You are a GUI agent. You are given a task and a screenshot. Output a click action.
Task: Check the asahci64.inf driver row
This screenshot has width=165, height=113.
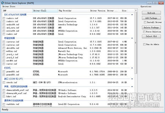4,25
